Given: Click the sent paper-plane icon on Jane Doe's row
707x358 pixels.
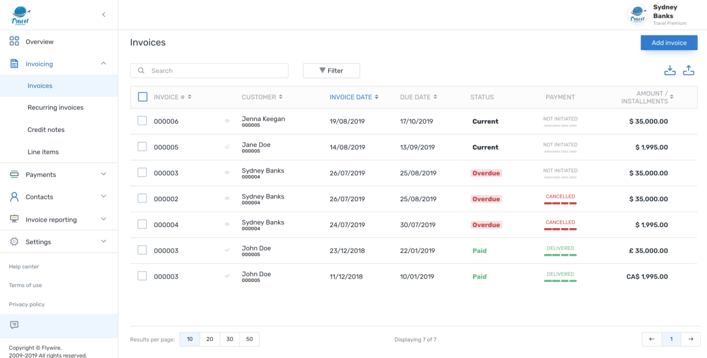Looking at the screenshot, I should (x=227, y=147).
